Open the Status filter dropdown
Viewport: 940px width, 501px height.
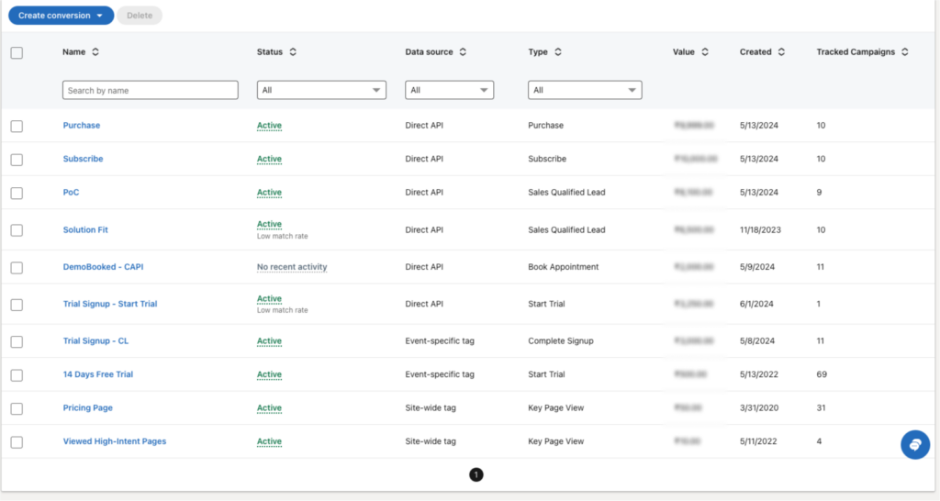(321, 90)
